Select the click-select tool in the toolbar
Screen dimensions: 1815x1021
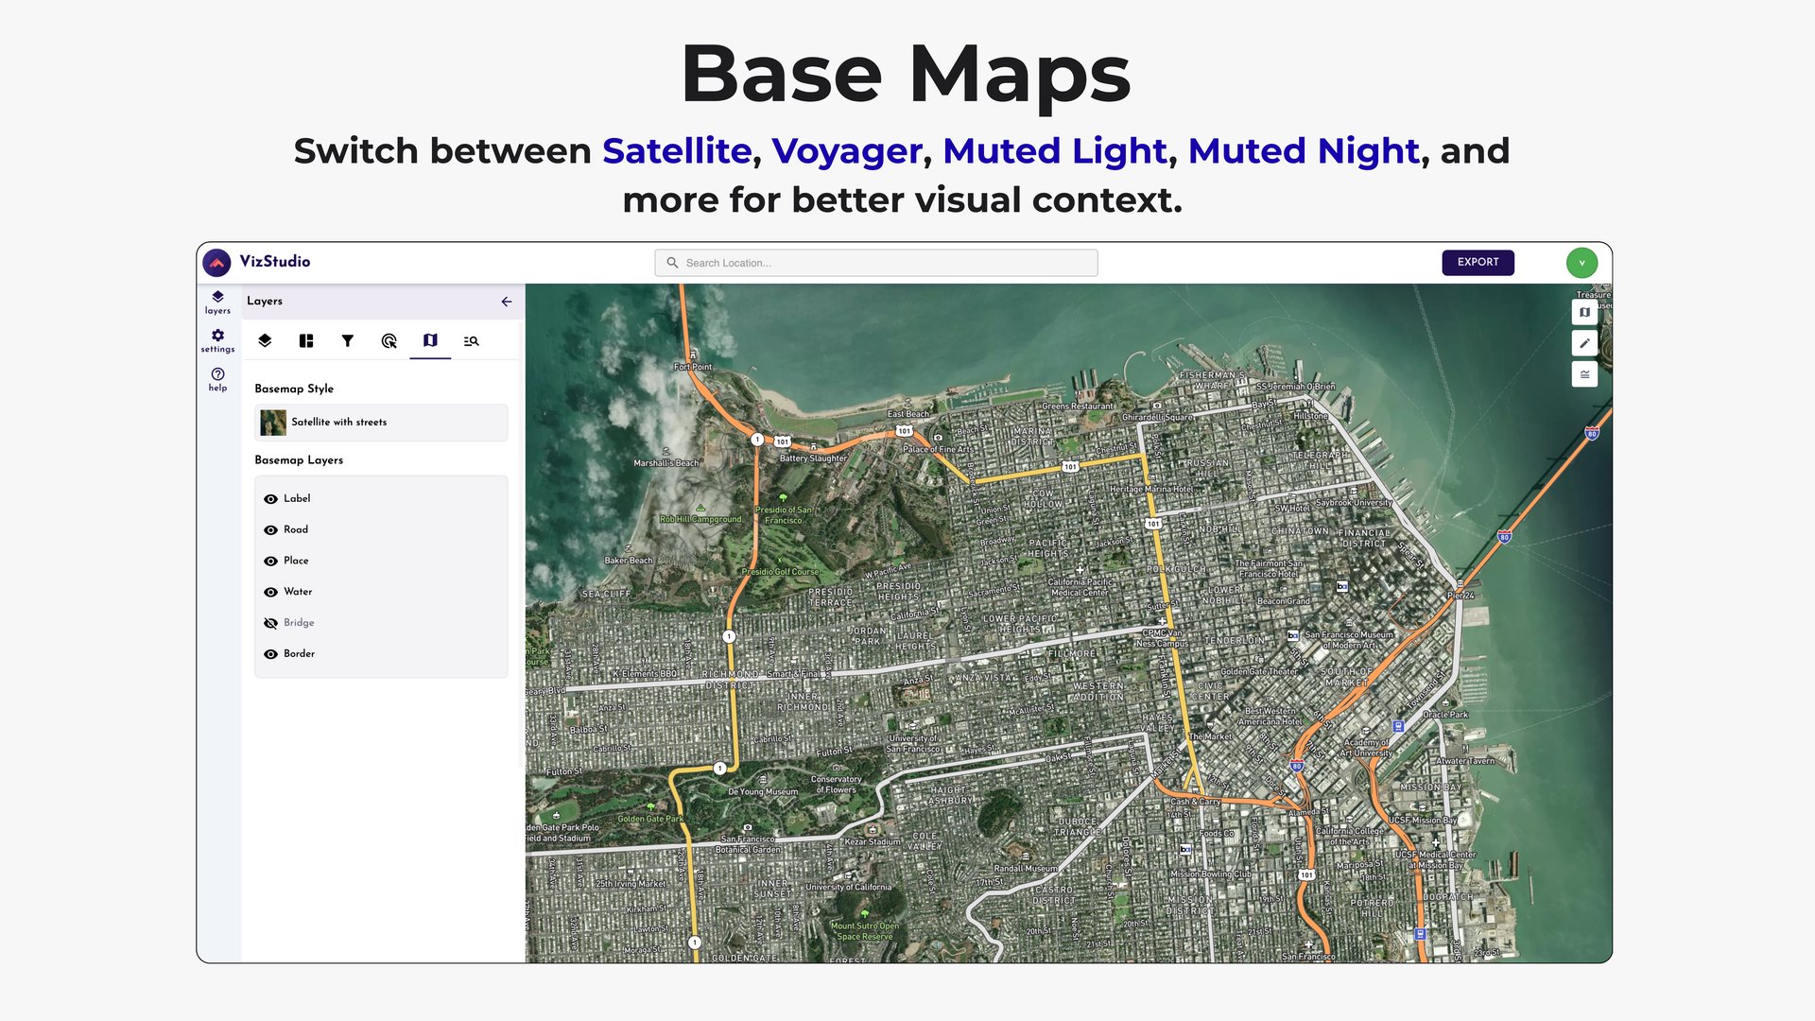click(x=389, y=340)
